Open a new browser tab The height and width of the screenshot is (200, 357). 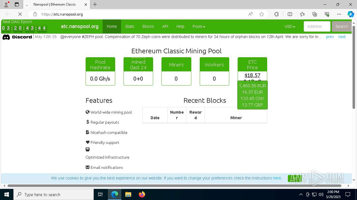click(x=95, y=4)
